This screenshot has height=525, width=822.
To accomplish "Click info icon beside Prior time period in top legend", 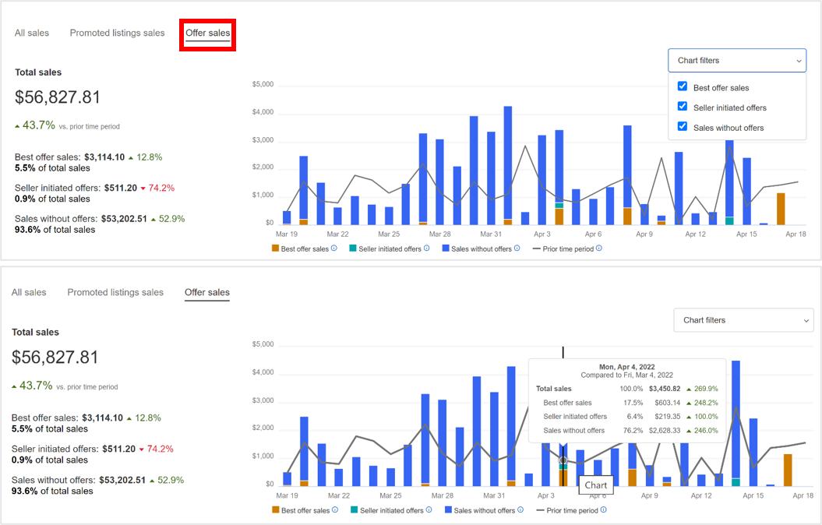I will [x=598, y=248].
